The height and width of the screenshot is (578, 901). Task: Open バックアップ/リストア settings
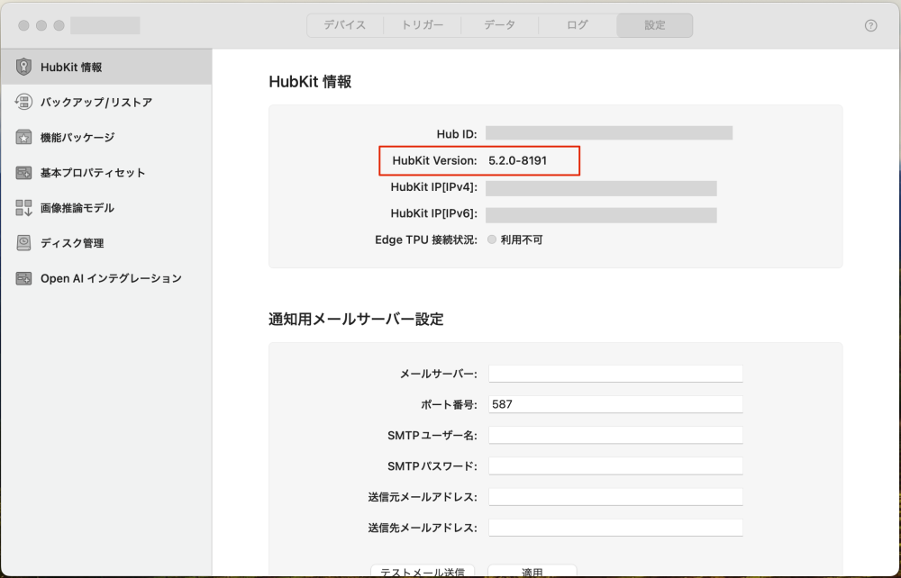pyautogui.click(x=106, y=102)
